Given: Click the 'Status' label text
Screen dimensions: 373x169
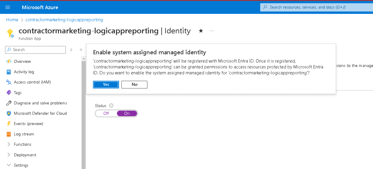Looking at the screenshot, I should coord(100,106).
